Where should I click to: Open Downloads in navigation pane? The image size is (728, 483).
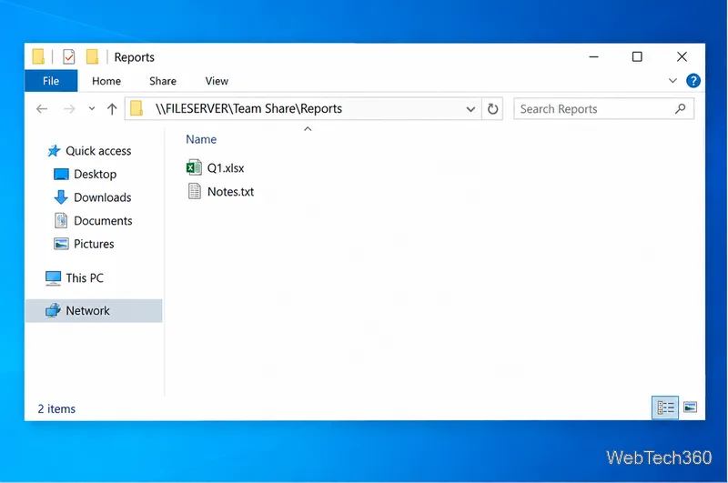coord(103,197)
